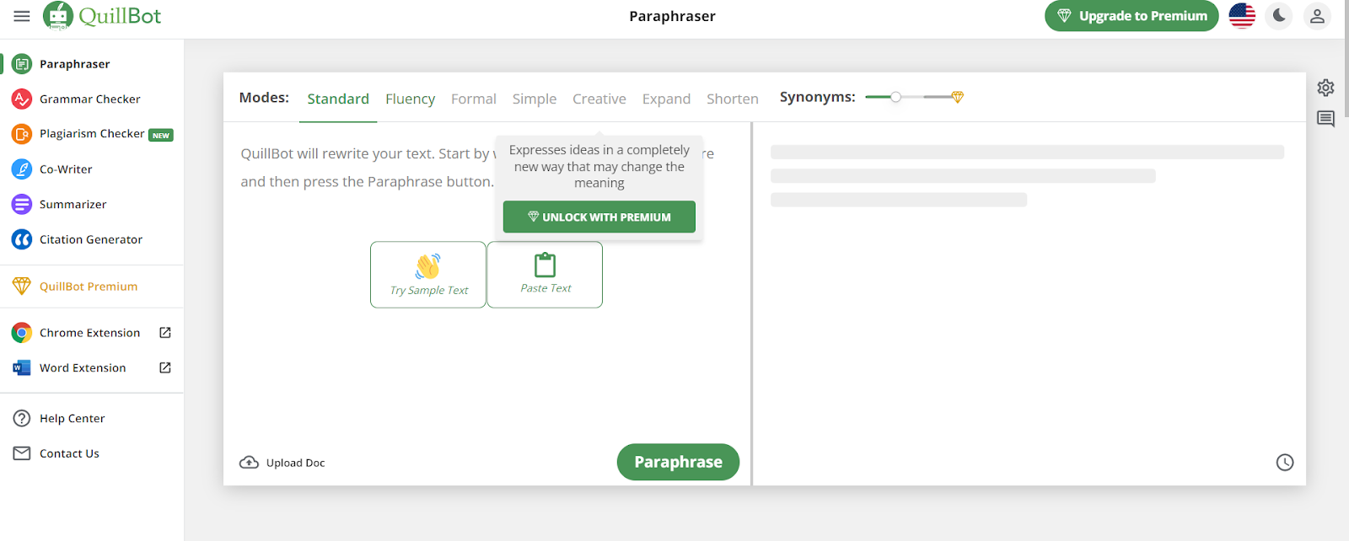Viewport: 1349px width, 541px height.
Task: Click the Co-Writer sidebar icon
Action: [x=22, y=169]
